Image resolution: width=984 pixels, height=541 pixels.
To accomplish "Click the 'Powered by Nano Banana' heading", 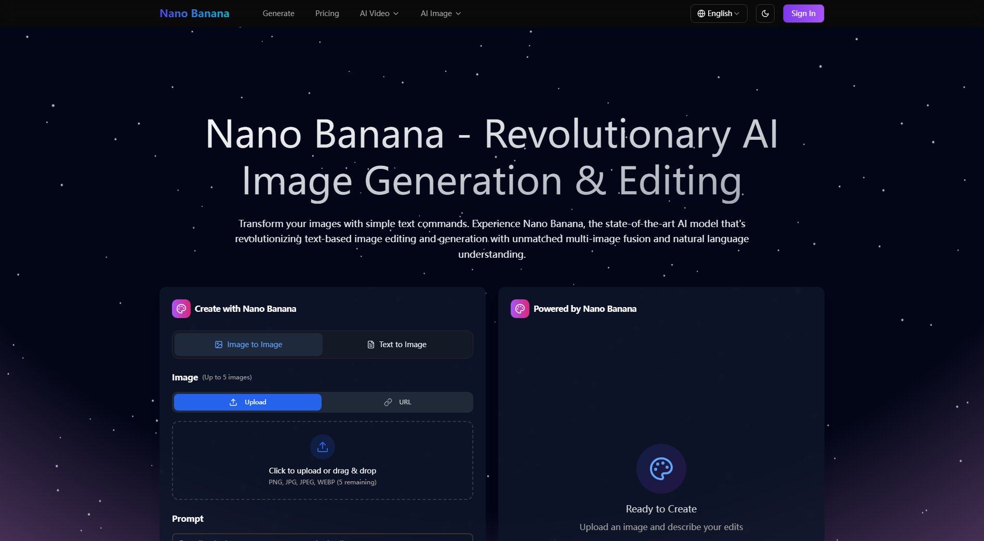I will pos(585,309).
